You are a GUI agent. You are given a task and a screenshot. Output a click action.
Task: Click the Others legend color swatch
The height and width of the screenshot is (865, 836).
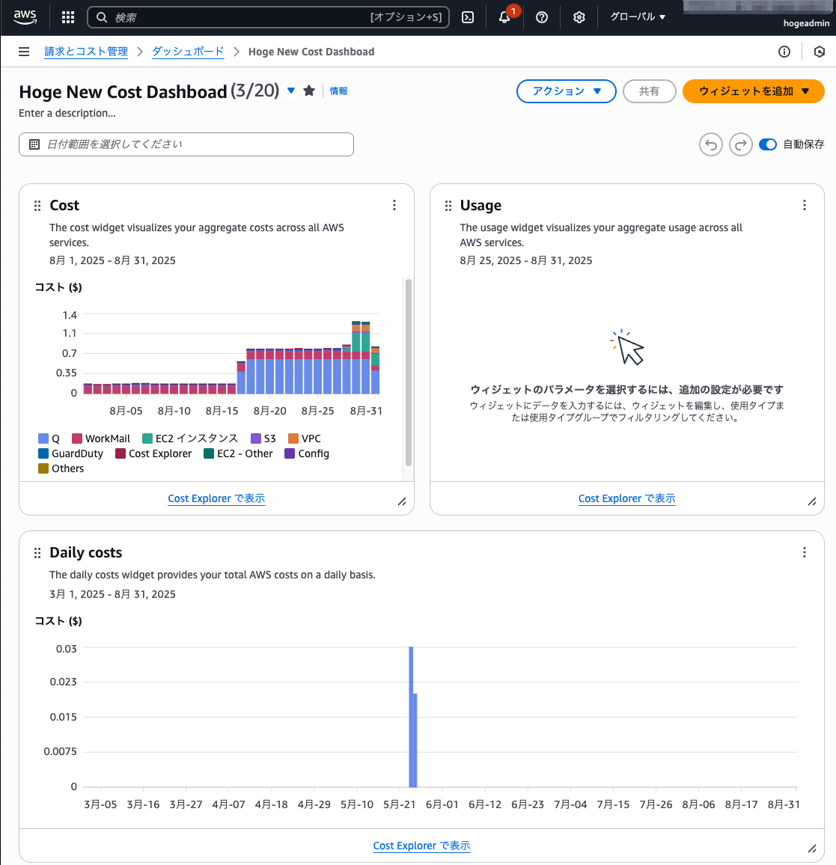pos(43,468)
